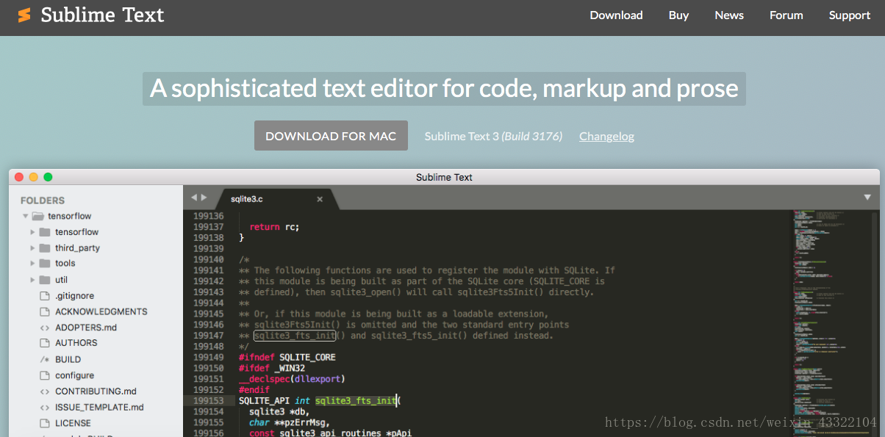This screenshot has width=885, height=437.
Task: Click the next tab arrow
Action: point(204,198)
